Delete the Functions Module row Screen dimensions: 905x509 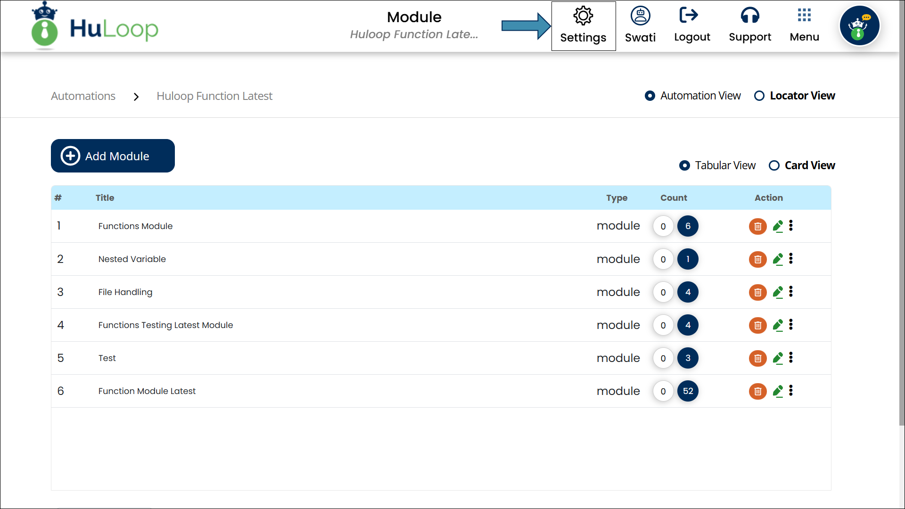[x=757, y=226]
